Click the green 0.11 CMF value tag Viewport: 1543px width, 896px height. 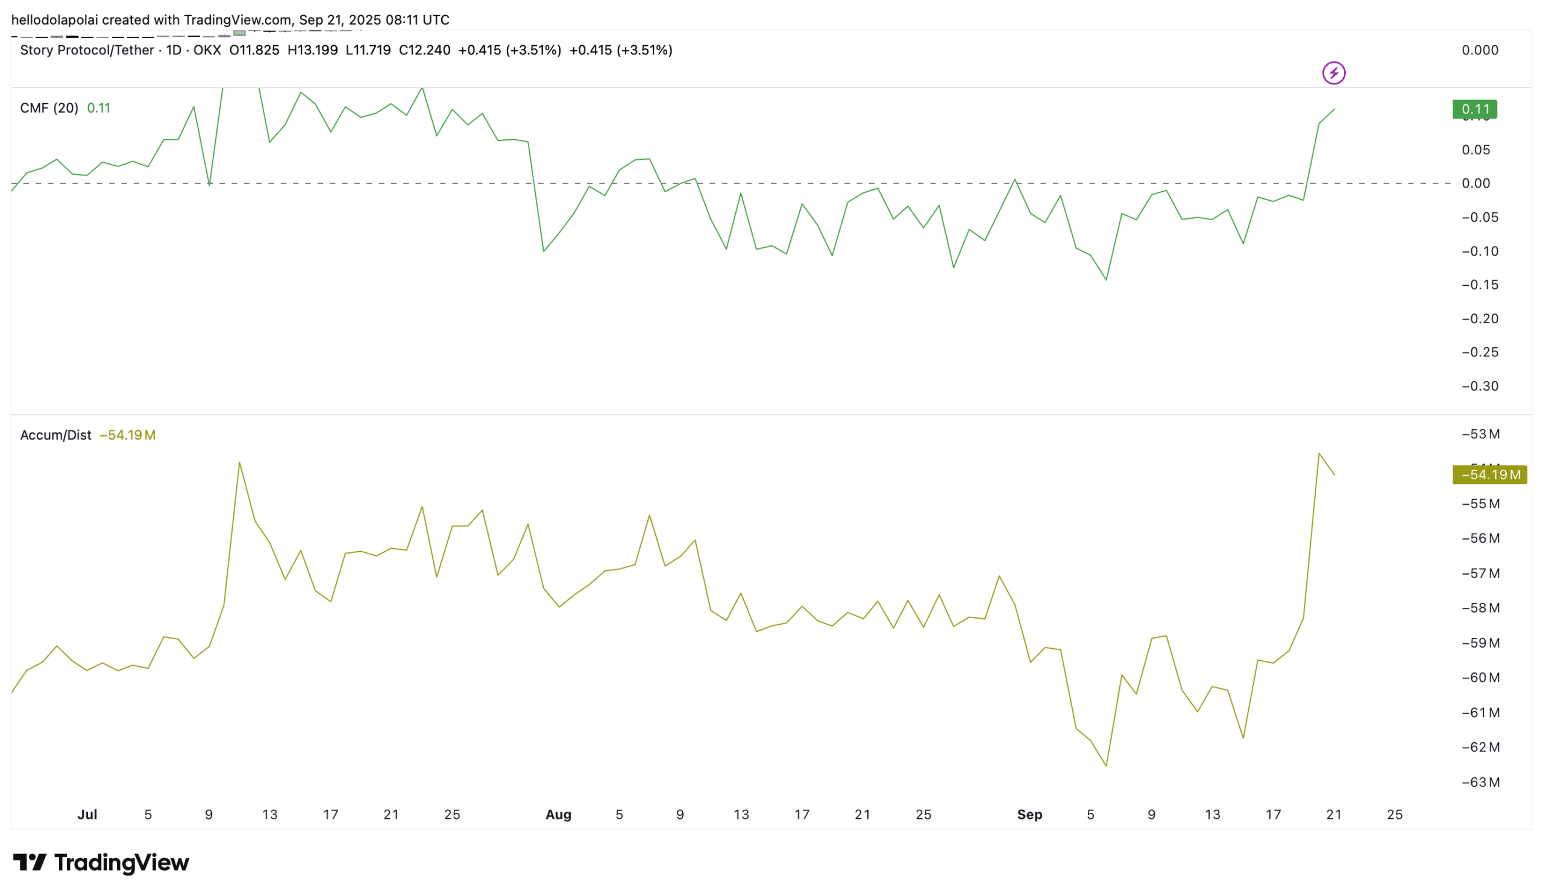pos(1474,110)
